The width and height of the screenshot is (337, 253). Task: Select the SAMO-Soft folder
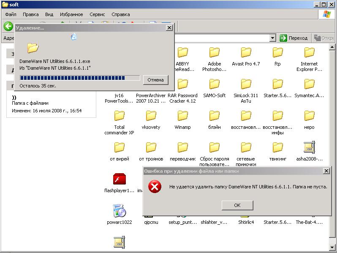tap(214, 84)
